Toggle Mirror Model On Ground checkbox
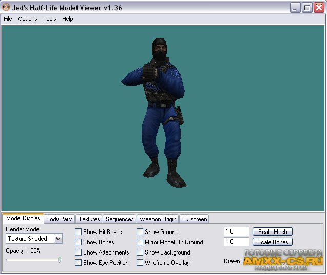 coord(140,242)
